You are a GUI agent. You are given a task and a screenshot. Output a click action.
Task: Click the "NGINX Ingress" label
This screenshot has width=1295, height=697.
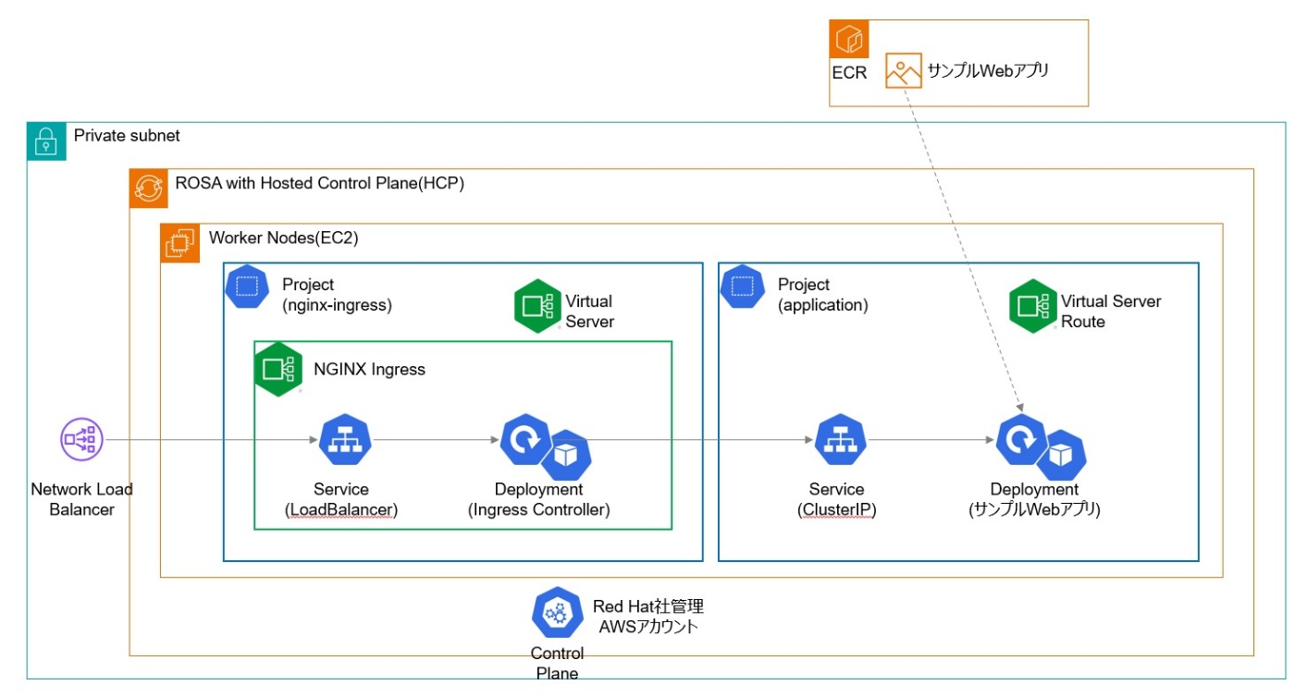369,370
